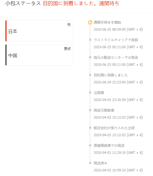Image resolution: width=153 pixels, height=176 pixels.
Task: Click the orange customs clearance plane icon
Action: 90,22
